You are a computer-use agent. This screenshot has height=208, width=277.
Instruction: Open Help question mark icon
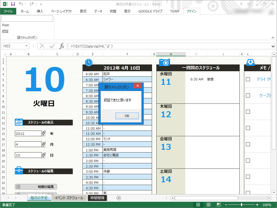click(241, 4)
